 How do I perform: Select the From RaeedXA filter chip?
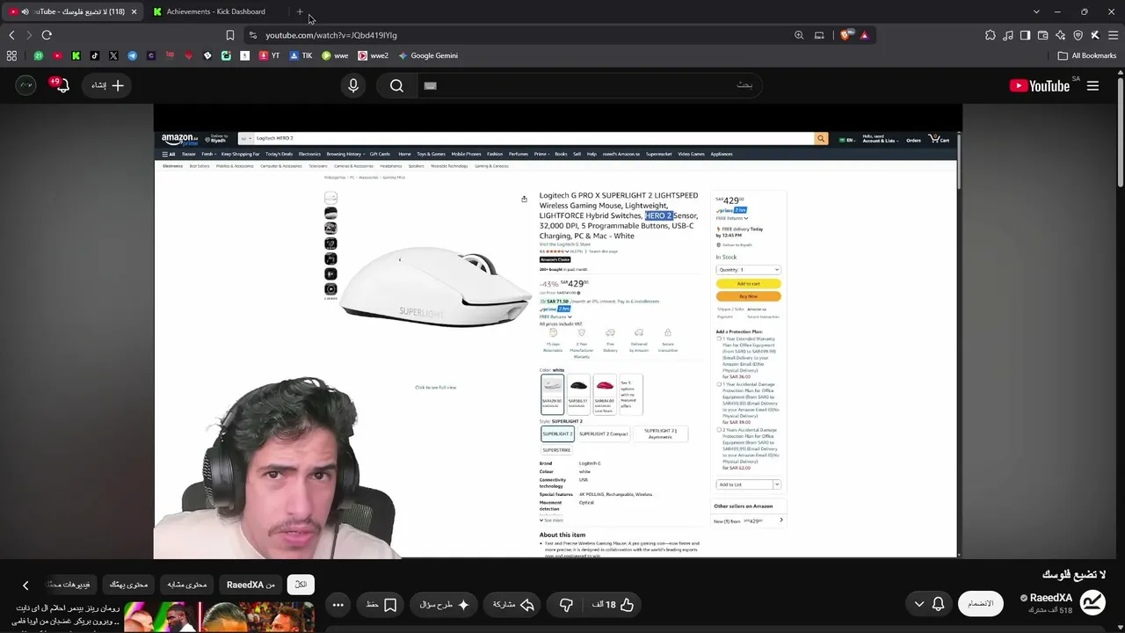(x=250, y=585)
